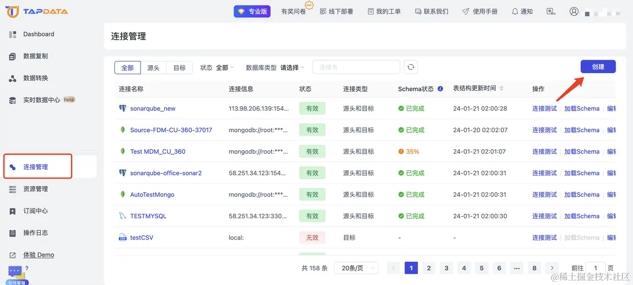The width and height of the screenshot is (633, 285).
Task: Click the 前往 page number input
Action: tap(595, 268)
